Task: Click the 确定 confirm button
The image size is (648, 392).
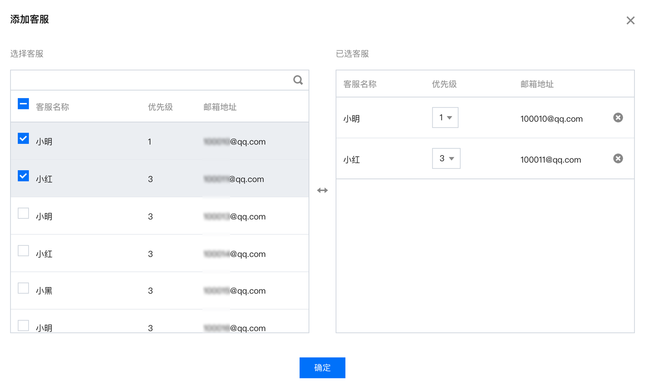Action: point(322,368)
